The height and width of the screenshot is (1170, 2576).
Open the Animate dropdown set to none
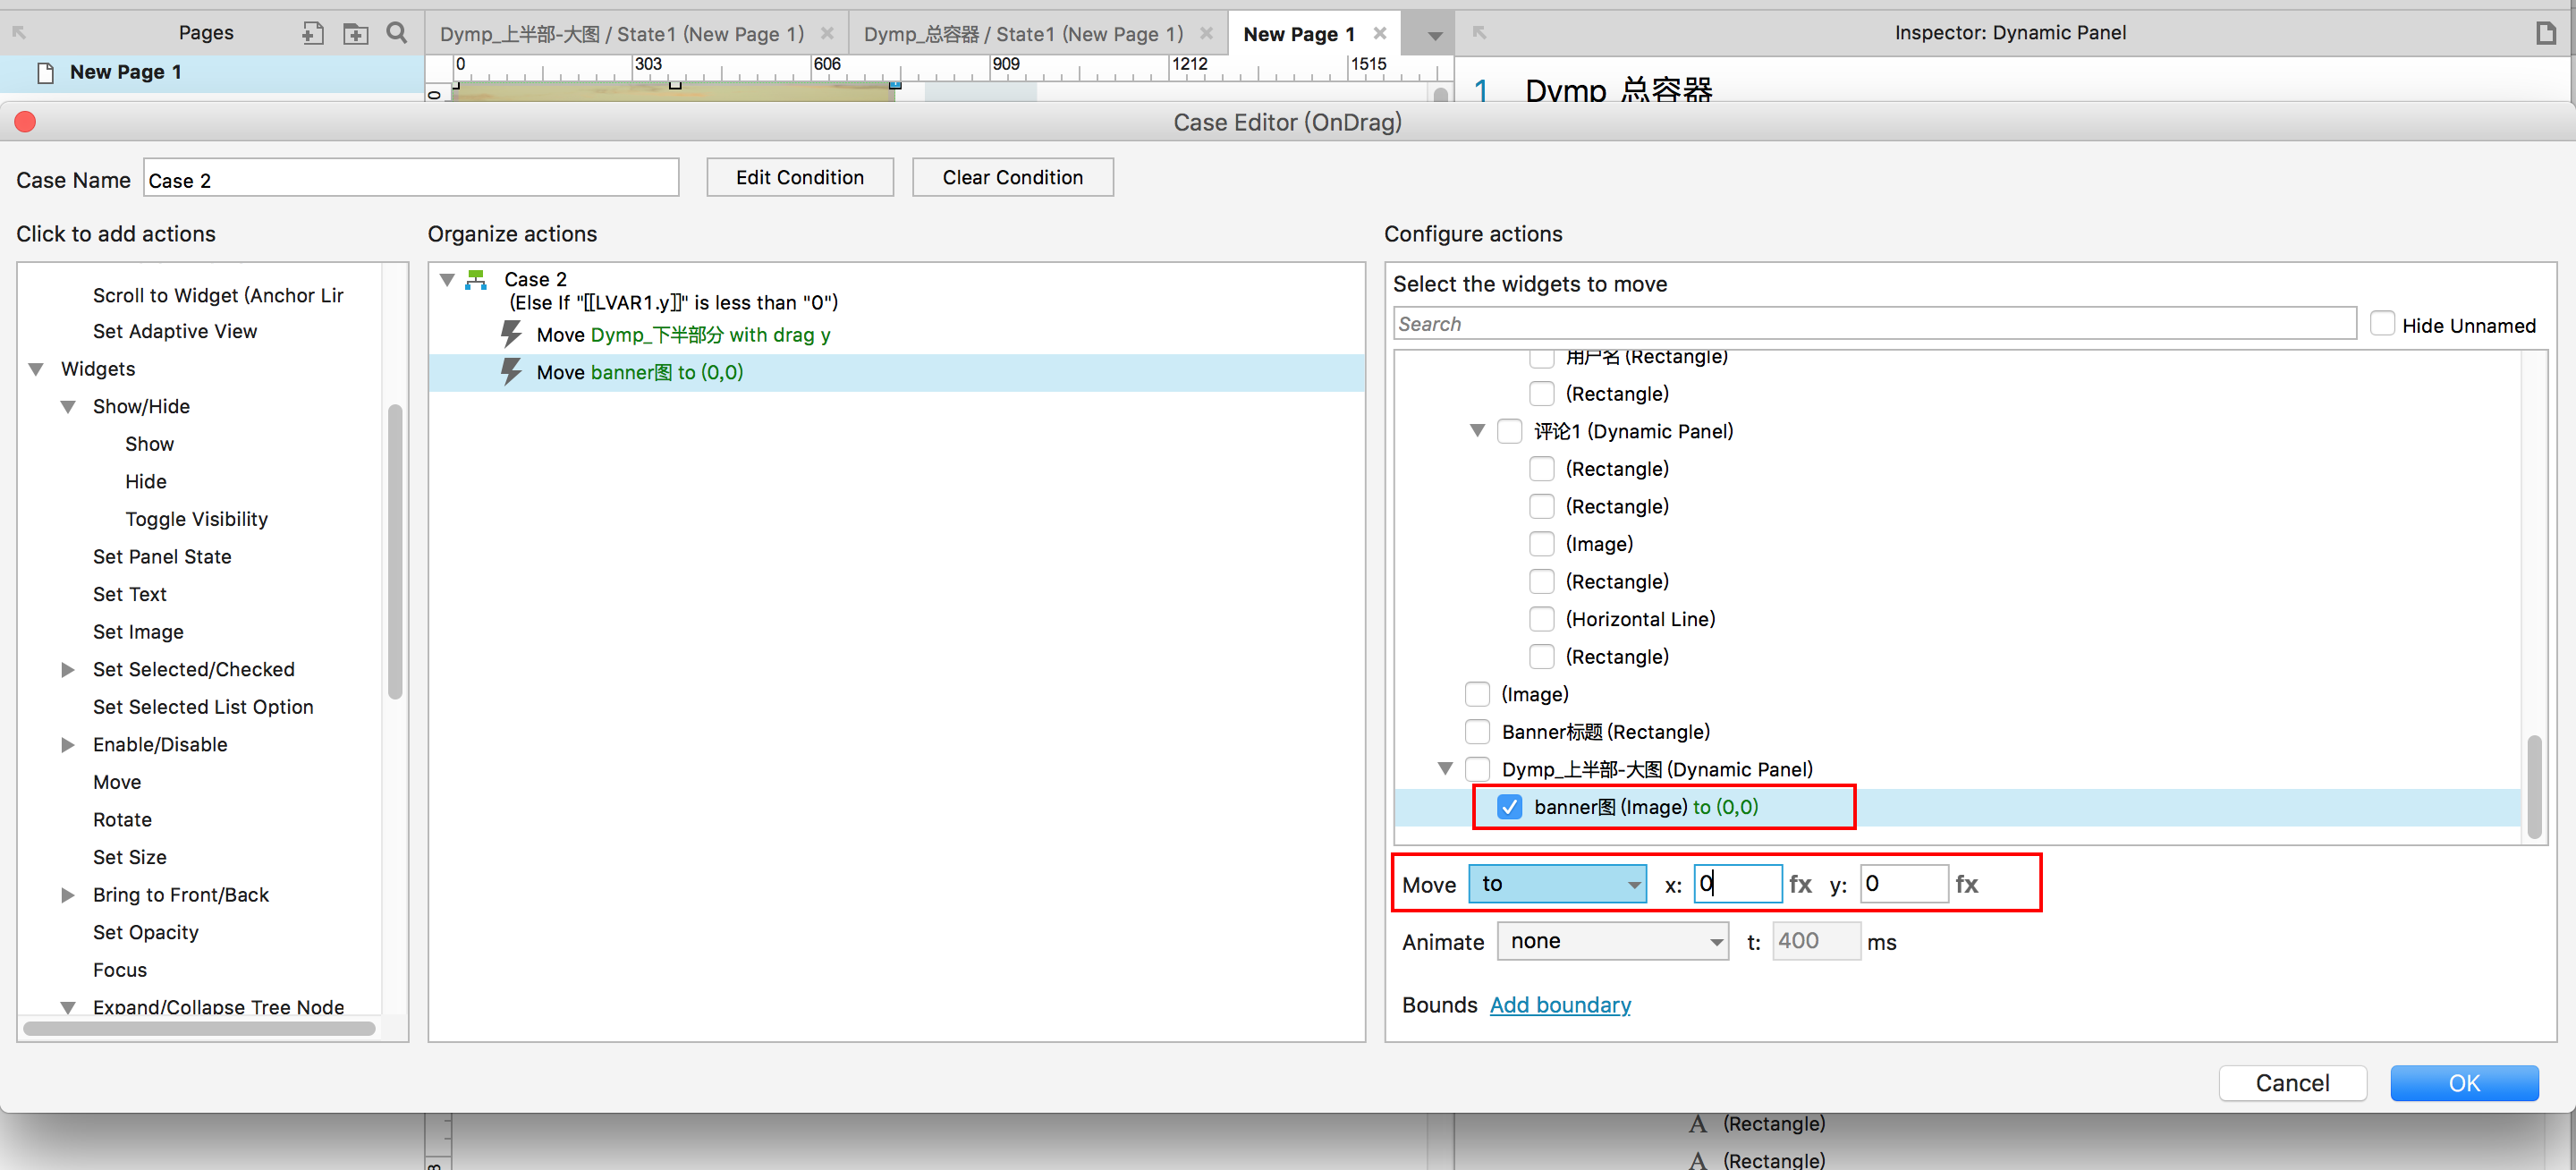(x=1612, y=941)
